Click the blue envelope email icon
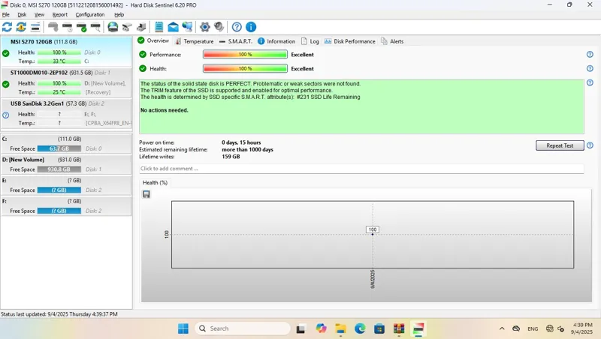The height and width of the screenshot is (339, 601). tap(174, 27)
